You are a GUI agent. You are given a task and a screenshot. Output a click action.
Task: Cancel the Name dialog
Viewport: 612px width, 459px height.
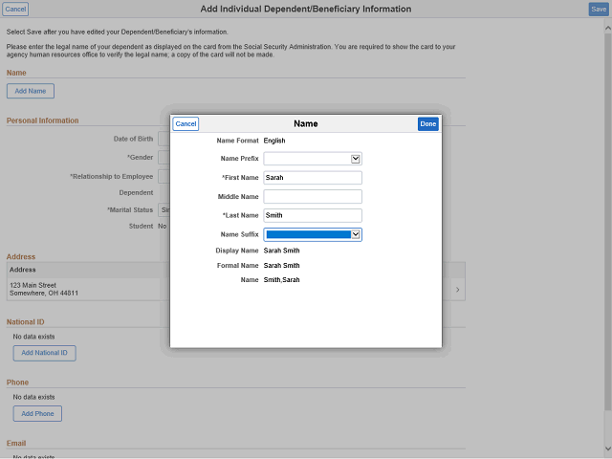click(x=186, y=124)
